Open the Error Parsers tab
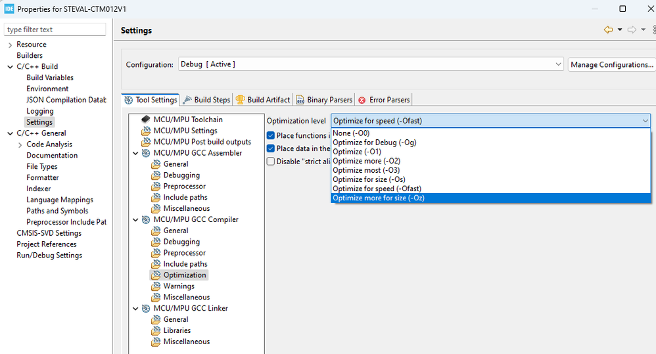Image resolution: width=656 pixels, height=354 pixels. coord(384,100)
